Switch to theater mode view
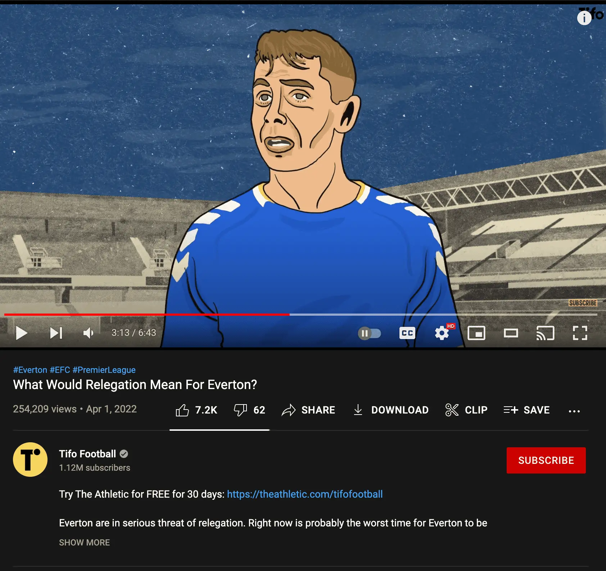 point(511,333)
